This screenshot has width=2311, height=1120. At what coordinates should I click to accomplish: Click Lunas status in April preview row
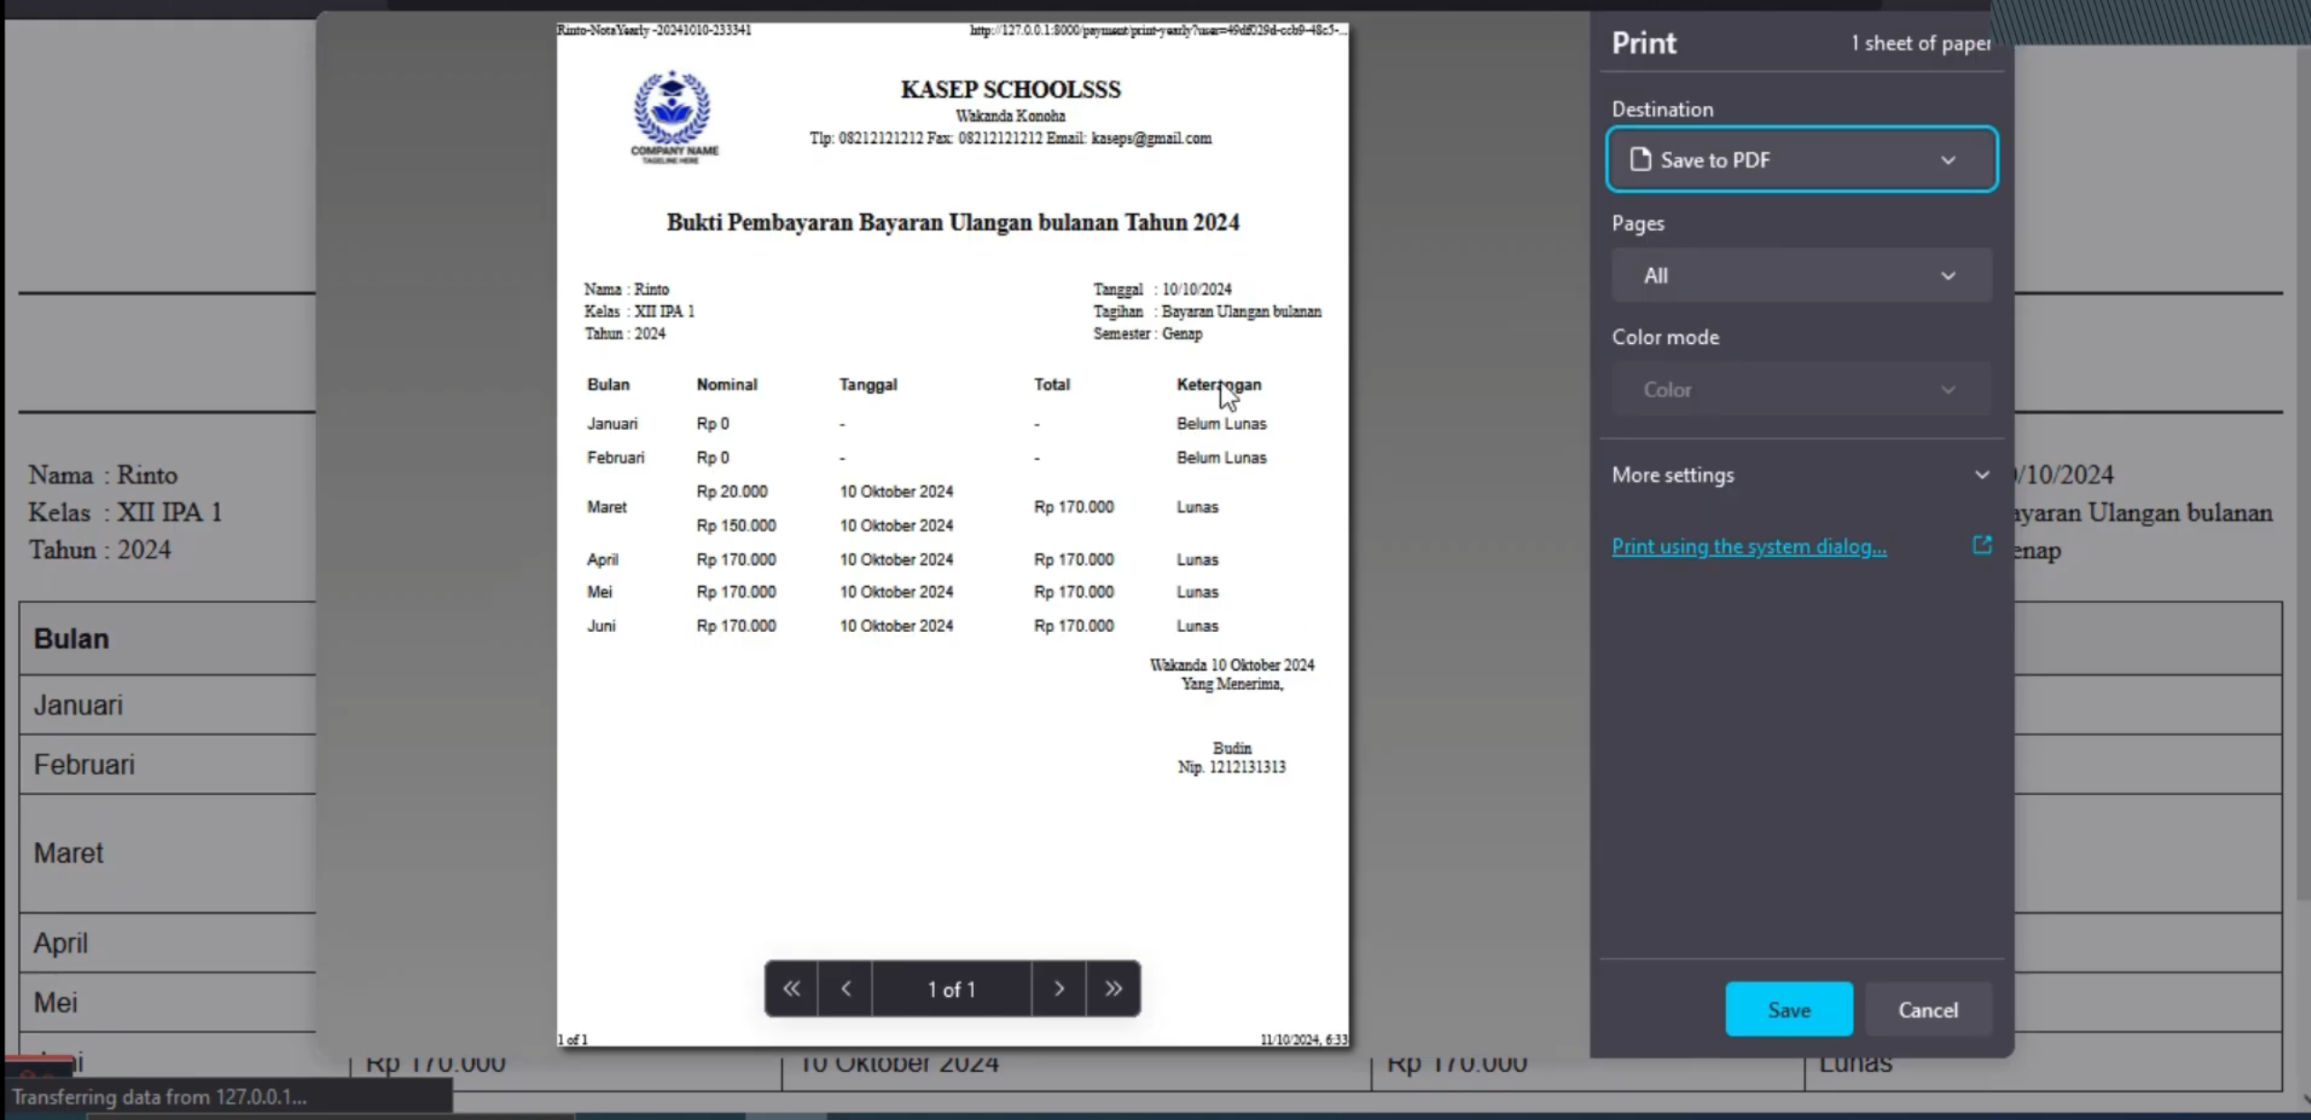tap(1197, 560)
